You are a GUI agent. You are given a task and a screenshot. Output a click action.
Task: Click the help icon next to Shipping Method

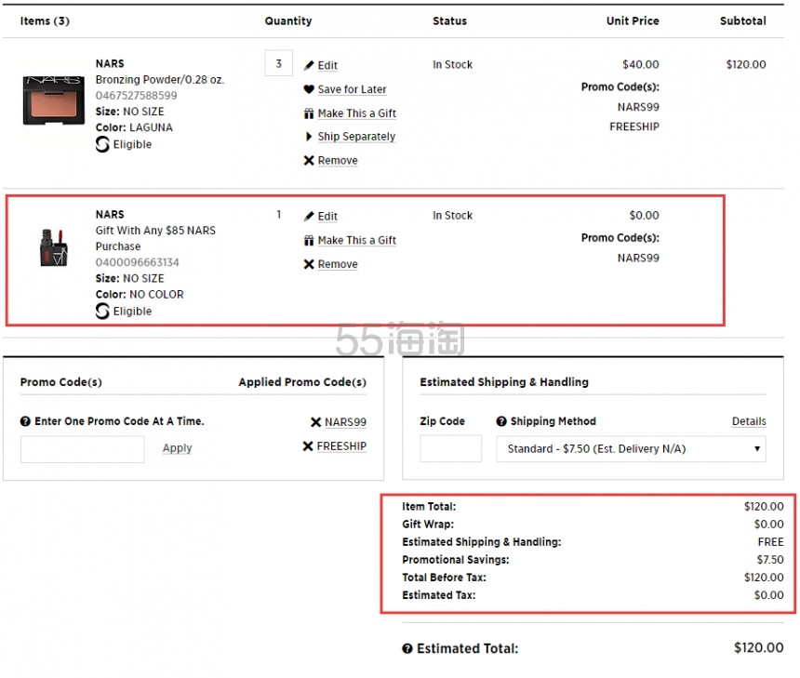click(501, 421)
